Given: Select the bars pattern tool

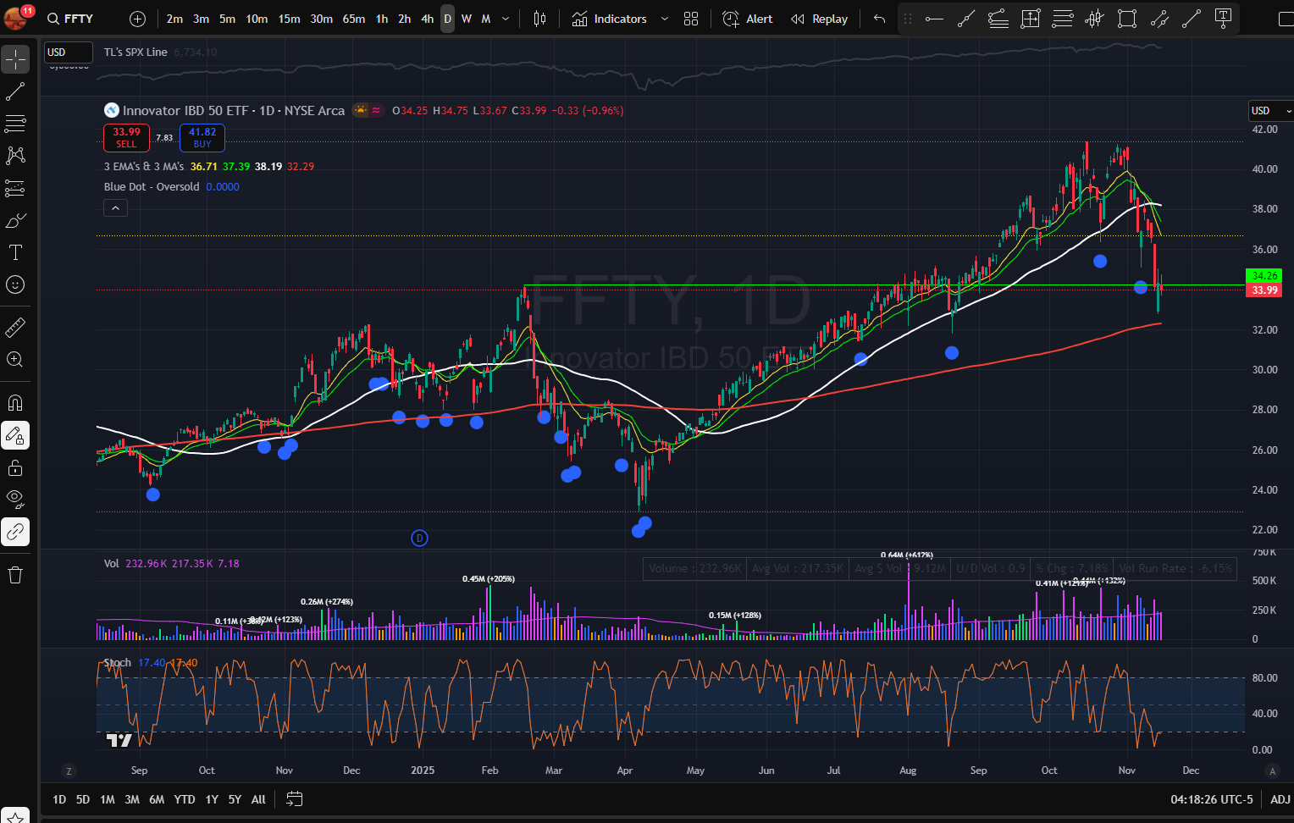Looking at the screenshot, I should [1095, 19].
